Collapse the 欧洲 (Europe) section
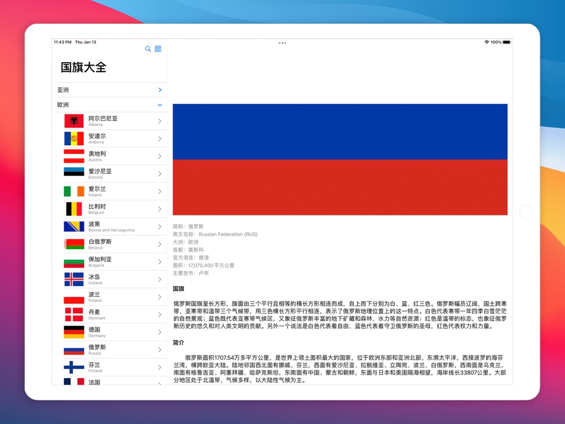 point(112,105)
